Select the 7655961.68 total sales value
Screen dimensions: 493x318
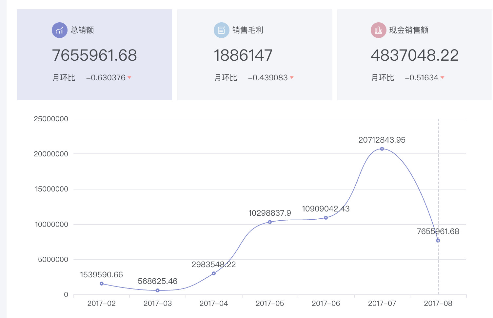[x=94, y=55]
